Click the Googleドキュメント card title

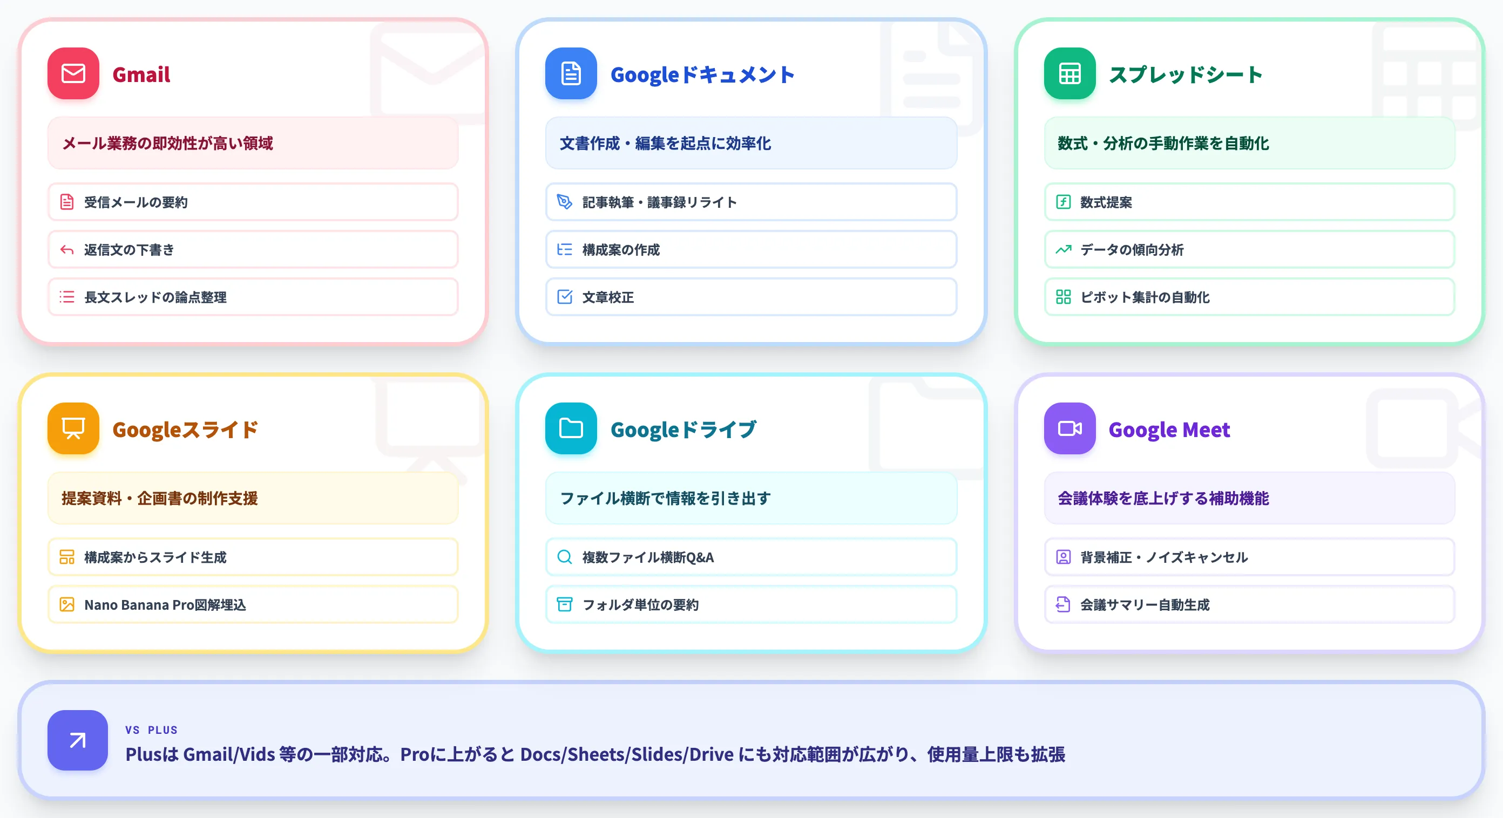tap(702, 74)
